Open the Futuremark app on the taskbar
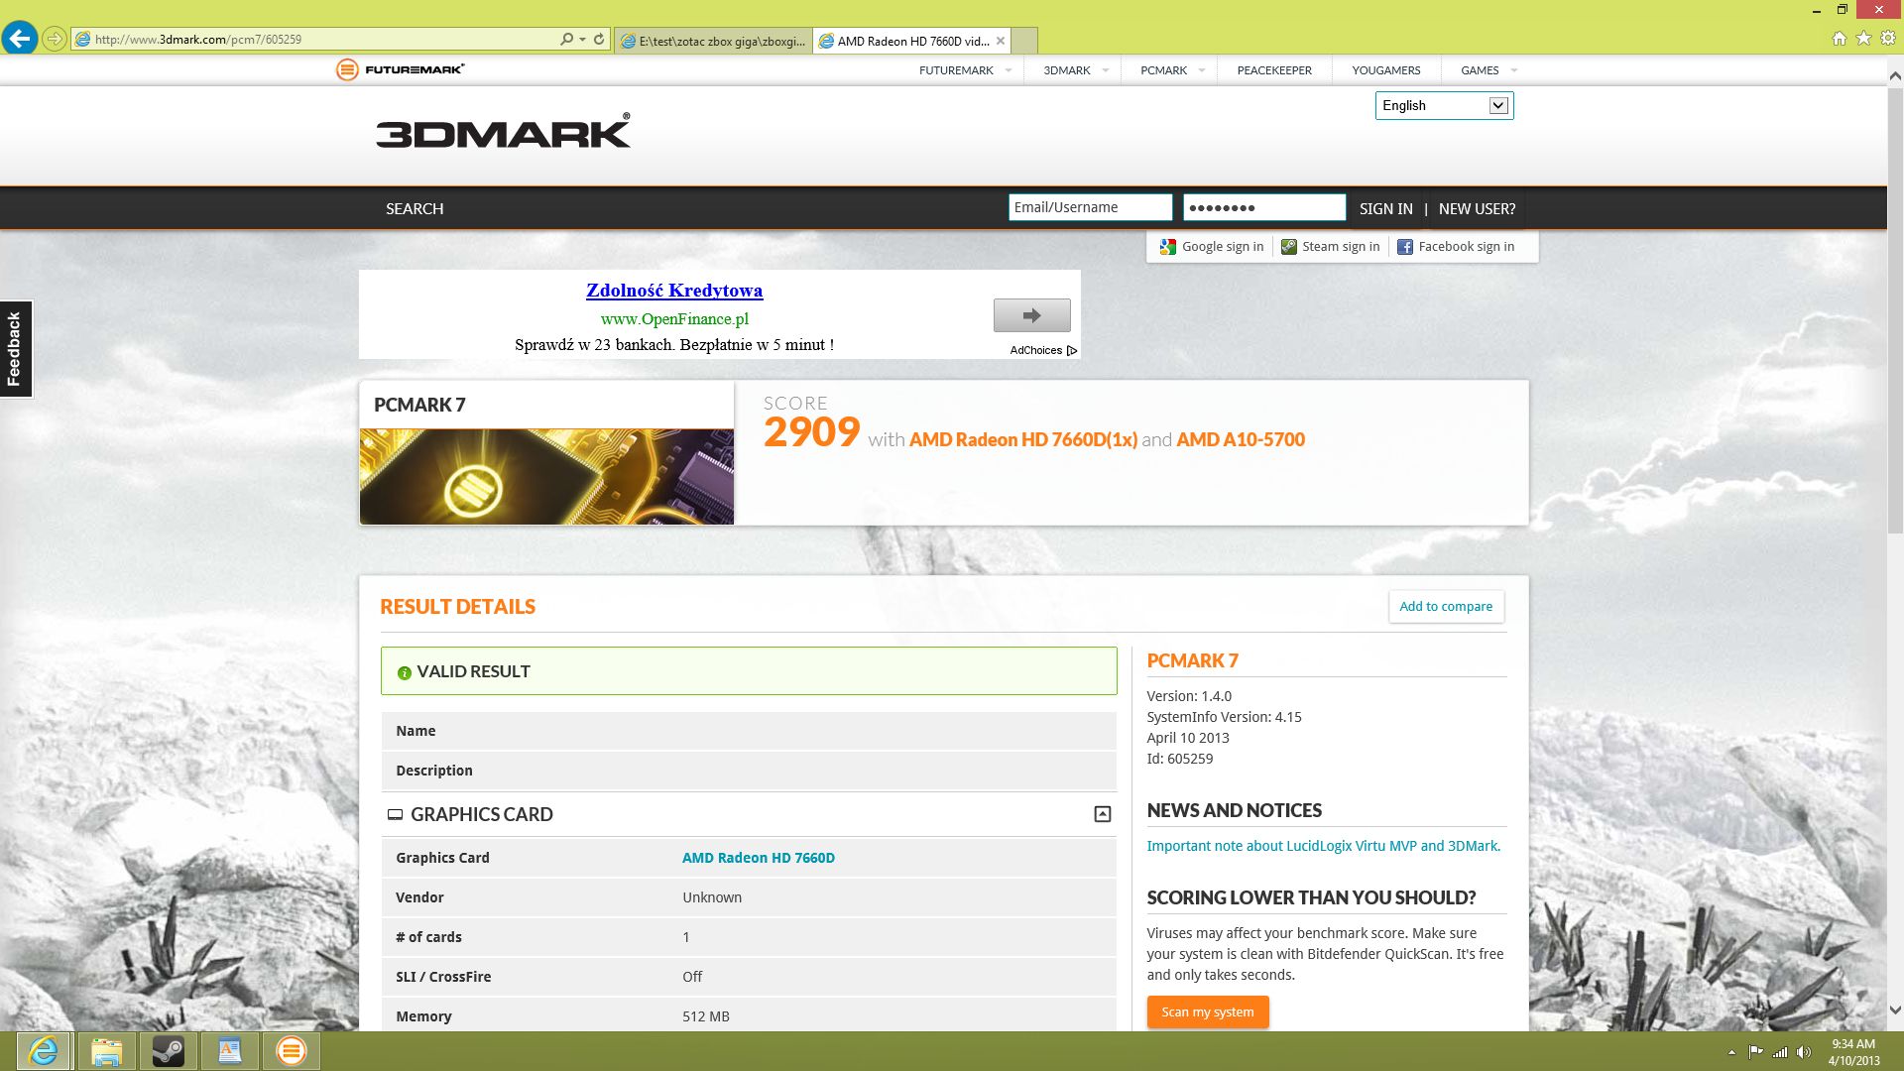The image size is (1904, 1071). (x=292, y=1051)
